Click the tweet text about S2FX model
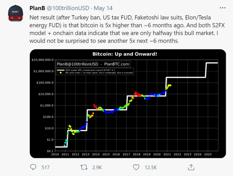 [x=127, y=29]
